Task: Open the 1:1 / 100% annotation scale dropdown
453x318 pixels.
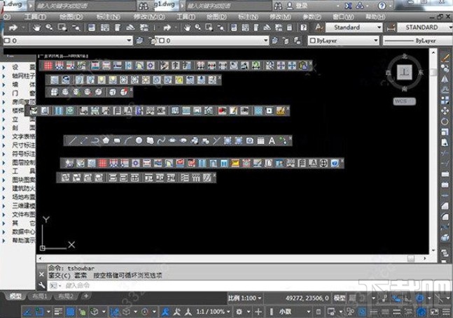Action: click(x=214, y=312)
